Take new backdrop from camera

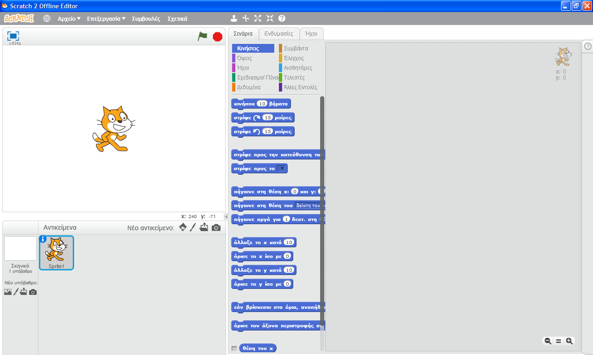pyautogui.click(x=33, y=292)
